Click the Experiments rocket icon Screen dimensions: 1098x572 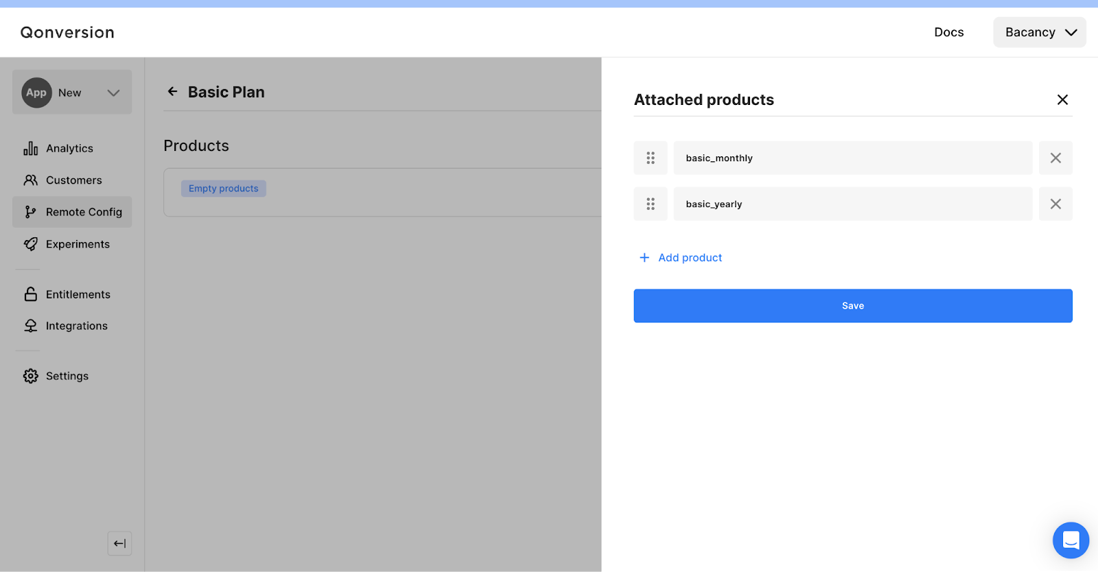pos(30,244)
